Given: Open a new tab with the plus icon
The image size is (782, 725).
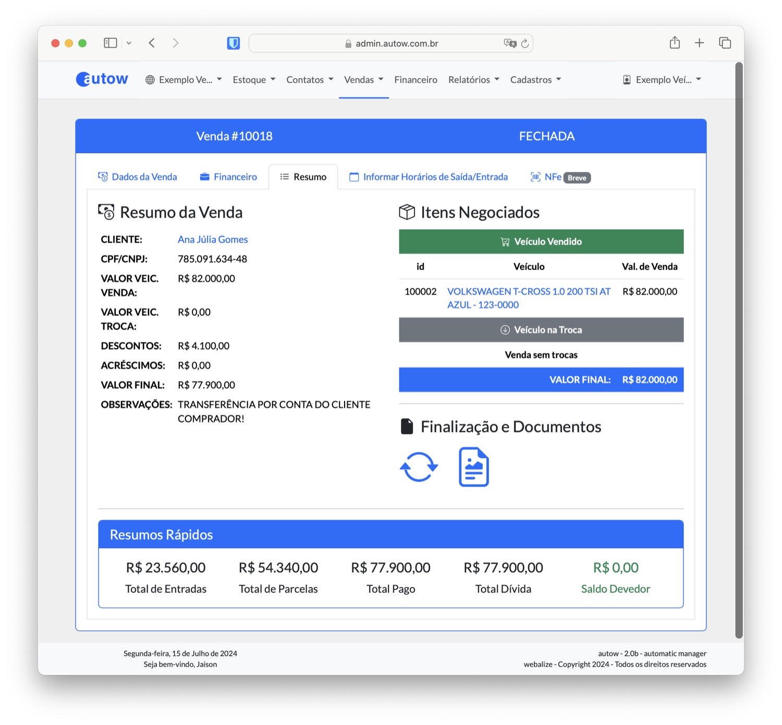Looking at the screenshot, I should [x=700, y=43].
